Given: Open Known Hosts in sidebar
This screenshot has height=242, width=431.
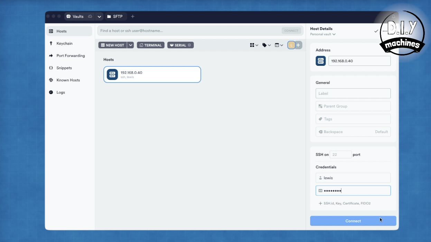Looking at the screenshot, I should tap(69, 80).
